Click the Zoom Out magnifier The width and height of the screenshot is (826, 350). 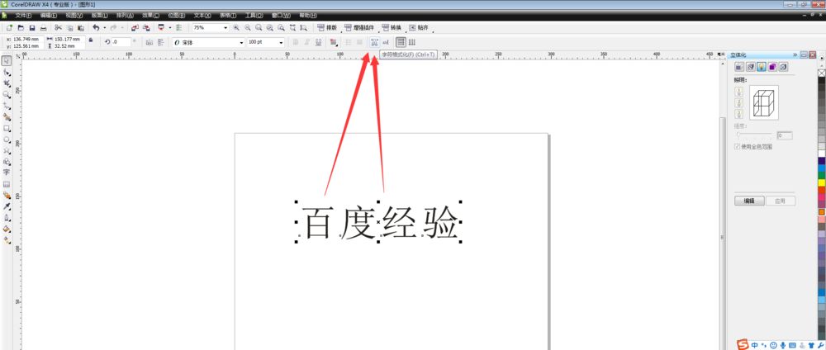(247, 27)
